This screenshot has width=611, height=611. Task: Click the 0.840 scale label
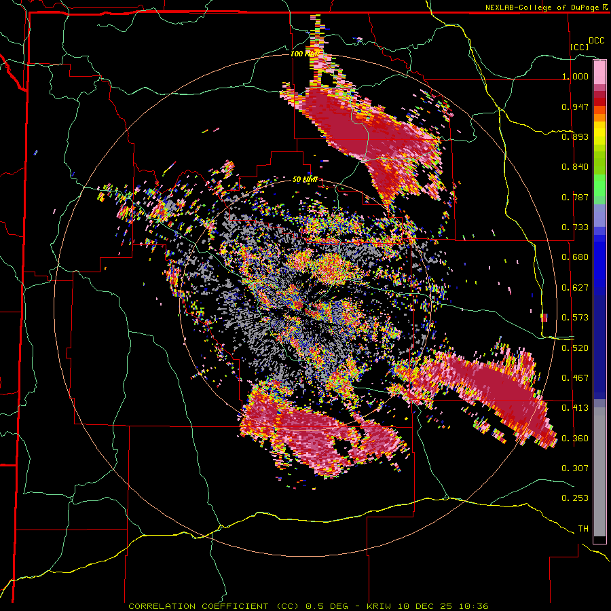pyautogui.click(x=575, y=167)
